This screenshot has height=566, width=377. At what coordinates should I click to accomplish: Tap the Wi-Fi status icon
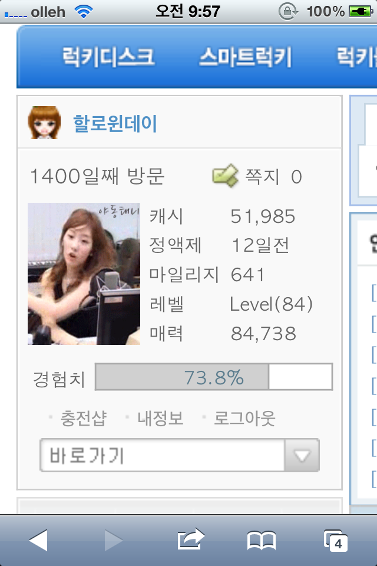83,12
